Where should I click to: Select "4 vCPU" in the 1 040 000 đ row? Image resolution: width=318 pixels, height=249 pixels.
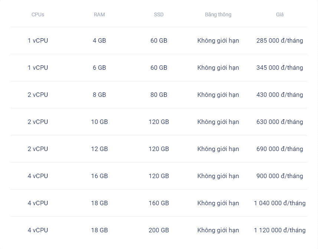click(38, 203)
